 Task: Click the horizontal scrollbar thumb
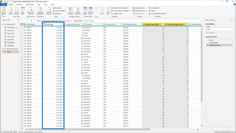tap(89, 129)
